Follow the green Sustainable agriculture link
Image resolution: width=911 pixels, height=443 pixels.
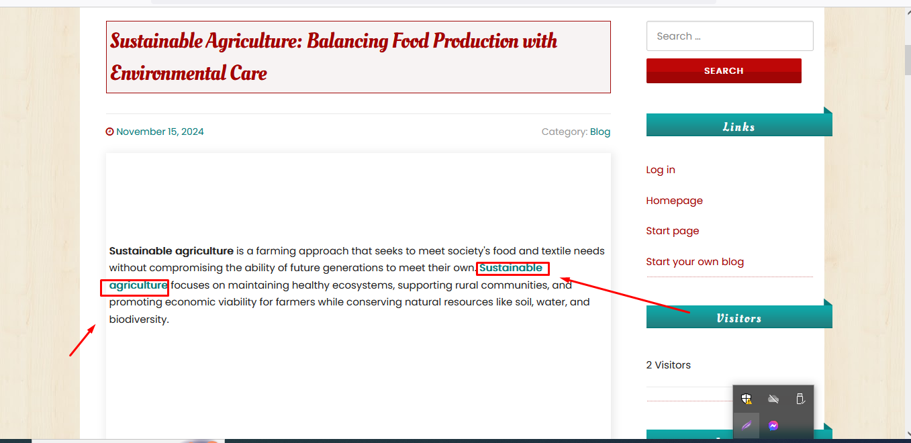click(x=510, y=268)
